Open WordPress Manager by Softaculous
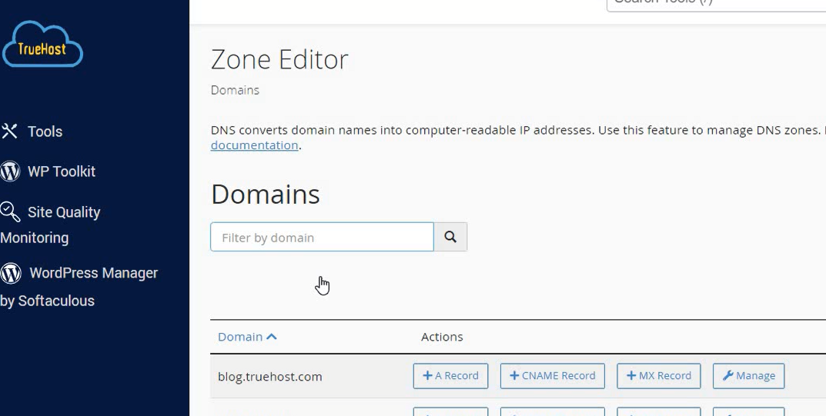The image size is (826, 416). [x=79, y=287]
